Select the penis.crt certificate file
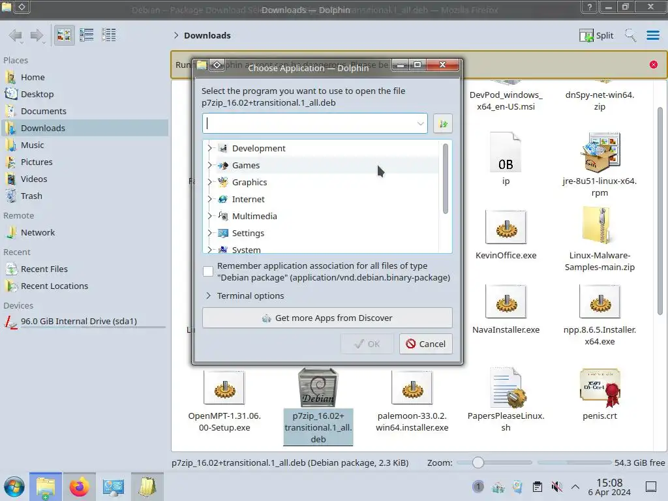 point(600,395)
